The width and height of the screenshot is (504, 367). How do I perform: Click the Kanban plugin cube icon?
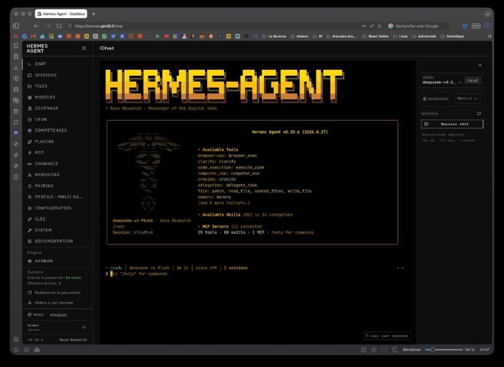coord(30,261)
